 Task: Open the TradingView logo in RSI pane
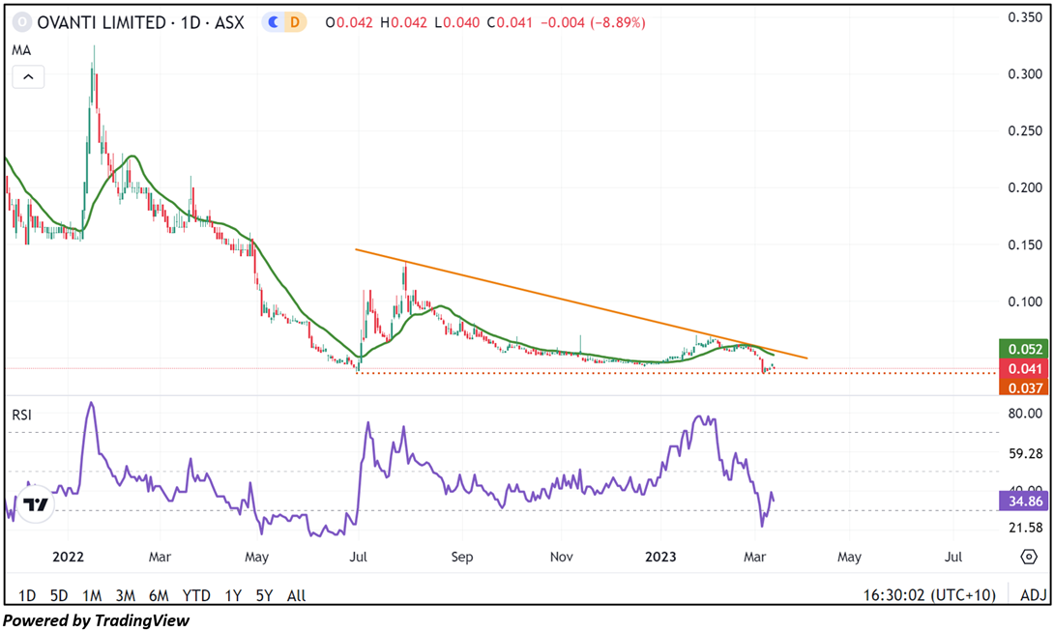point(35,504)
